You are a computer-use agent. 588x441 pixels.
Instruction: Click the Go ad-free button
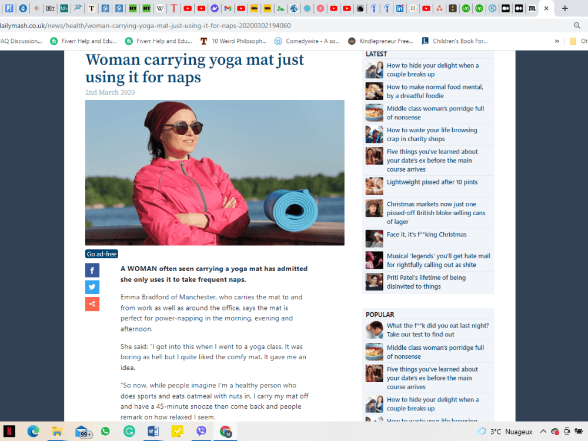pyautogui.click(x=102, y=254)
